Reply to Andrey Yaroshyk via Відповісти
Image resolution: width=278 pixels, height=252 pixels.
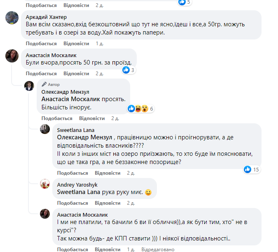coord(107,203)
